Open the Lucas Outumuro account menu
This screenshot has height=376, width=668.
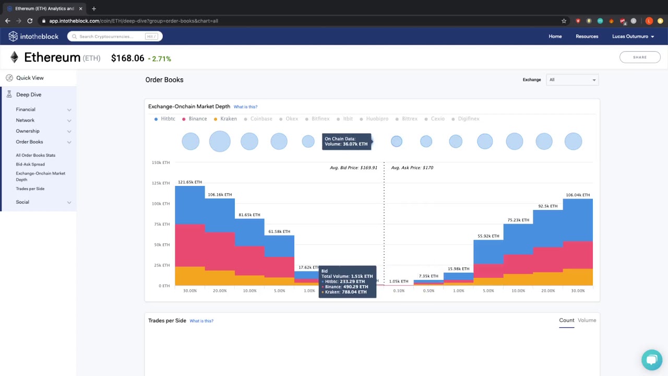click(x=633, y=37)
